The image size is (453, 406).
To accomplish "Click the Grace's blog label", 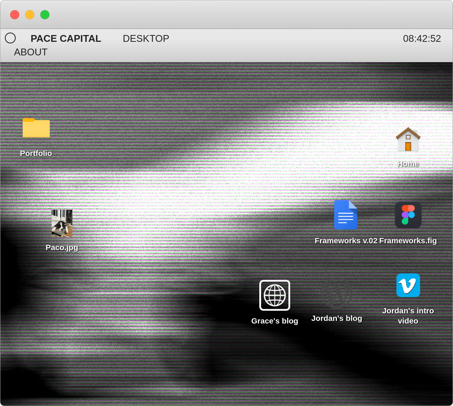I will pos(275,321).
